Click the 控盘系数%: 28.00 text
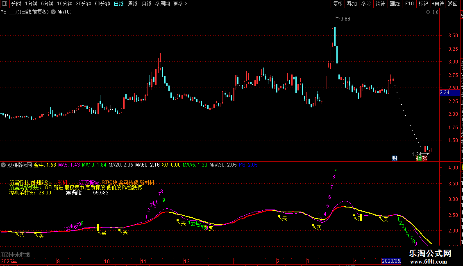Image resolution: width=463 pixels, height=266 pixels. [30, 193]
